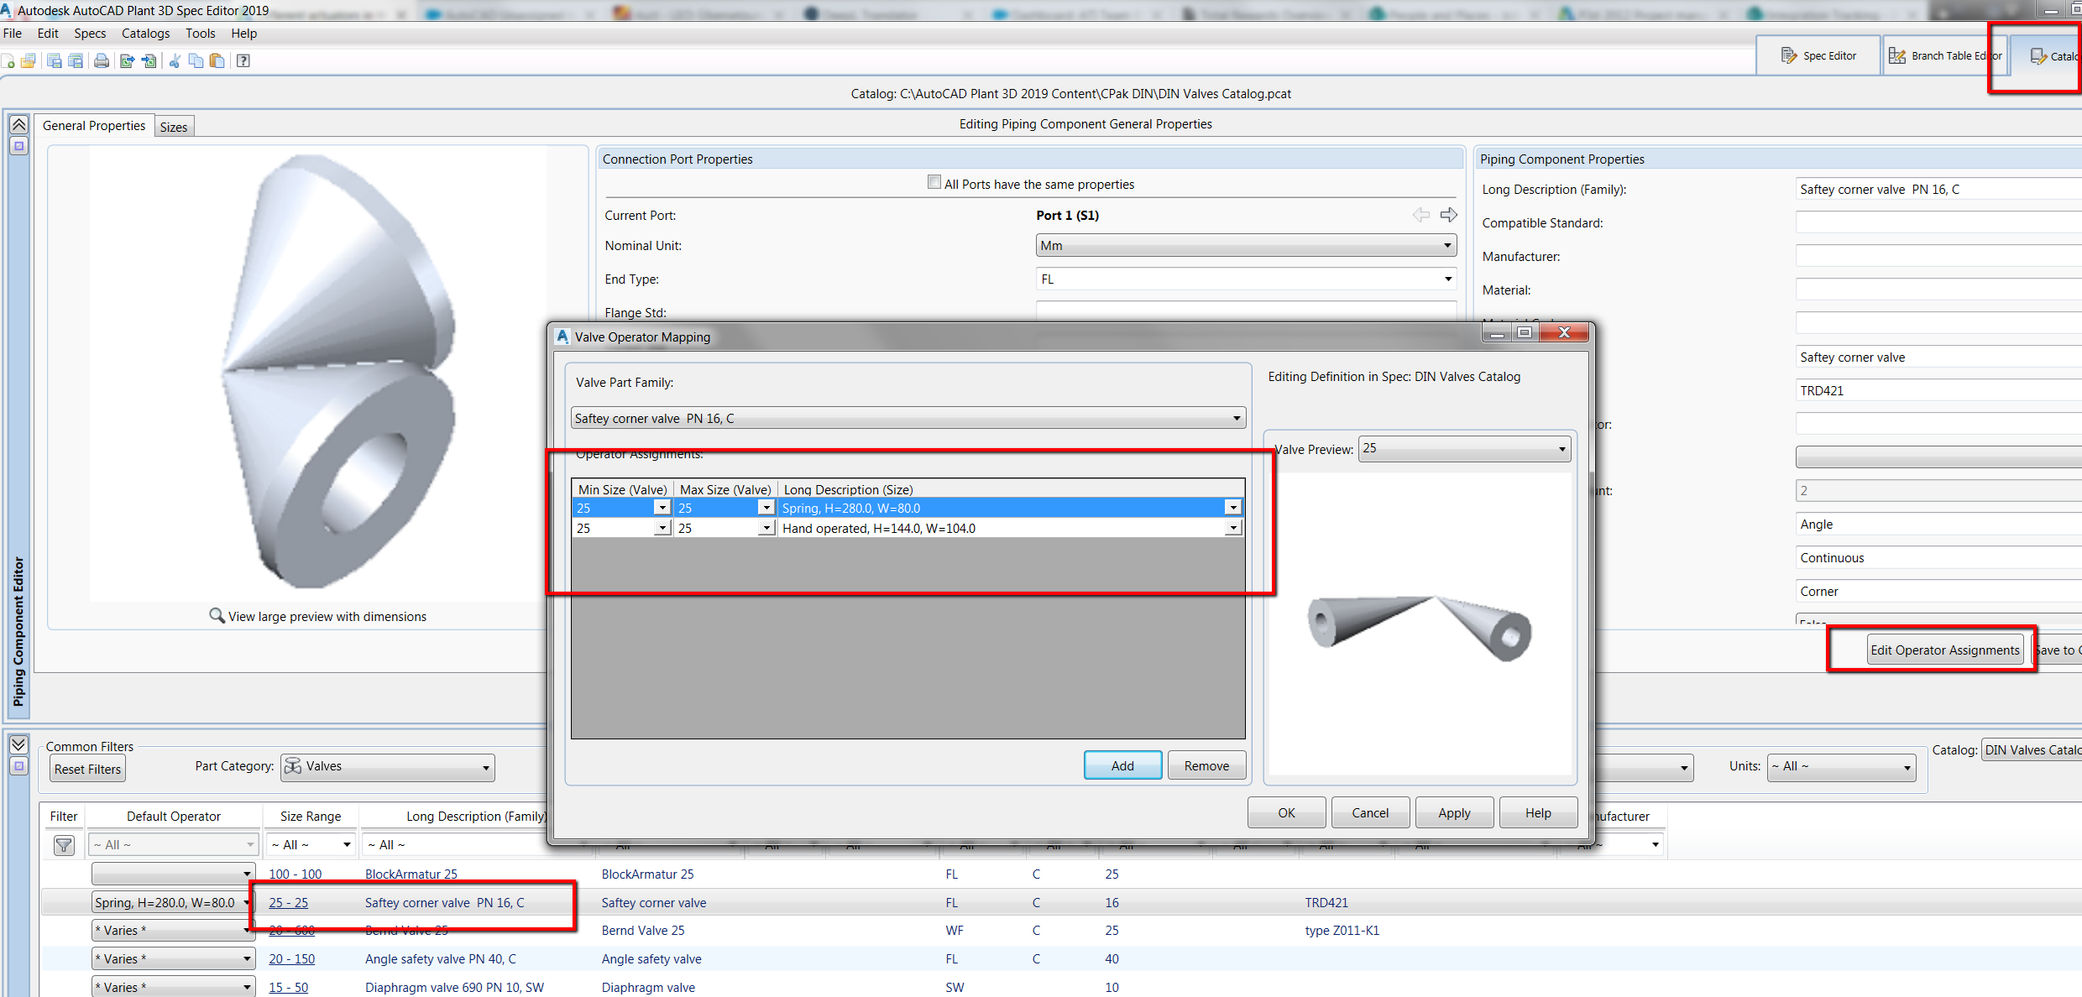Click Remove in Valve Operator Mapping dialog
Screen dimensions: 2082x997
1206,765
